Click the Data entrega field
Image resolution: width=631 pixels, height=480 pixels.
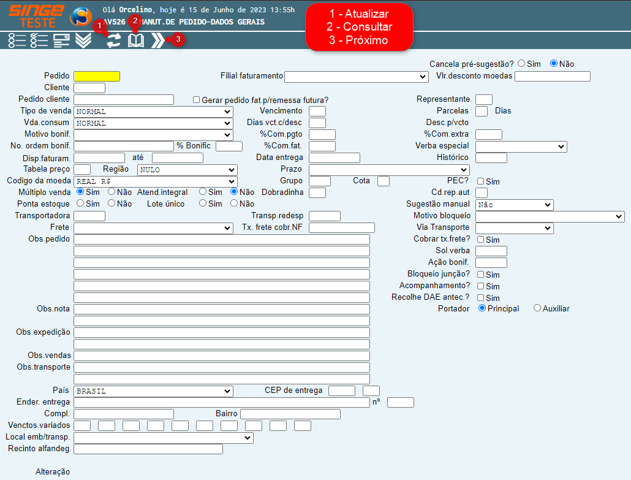coord(334,158)
